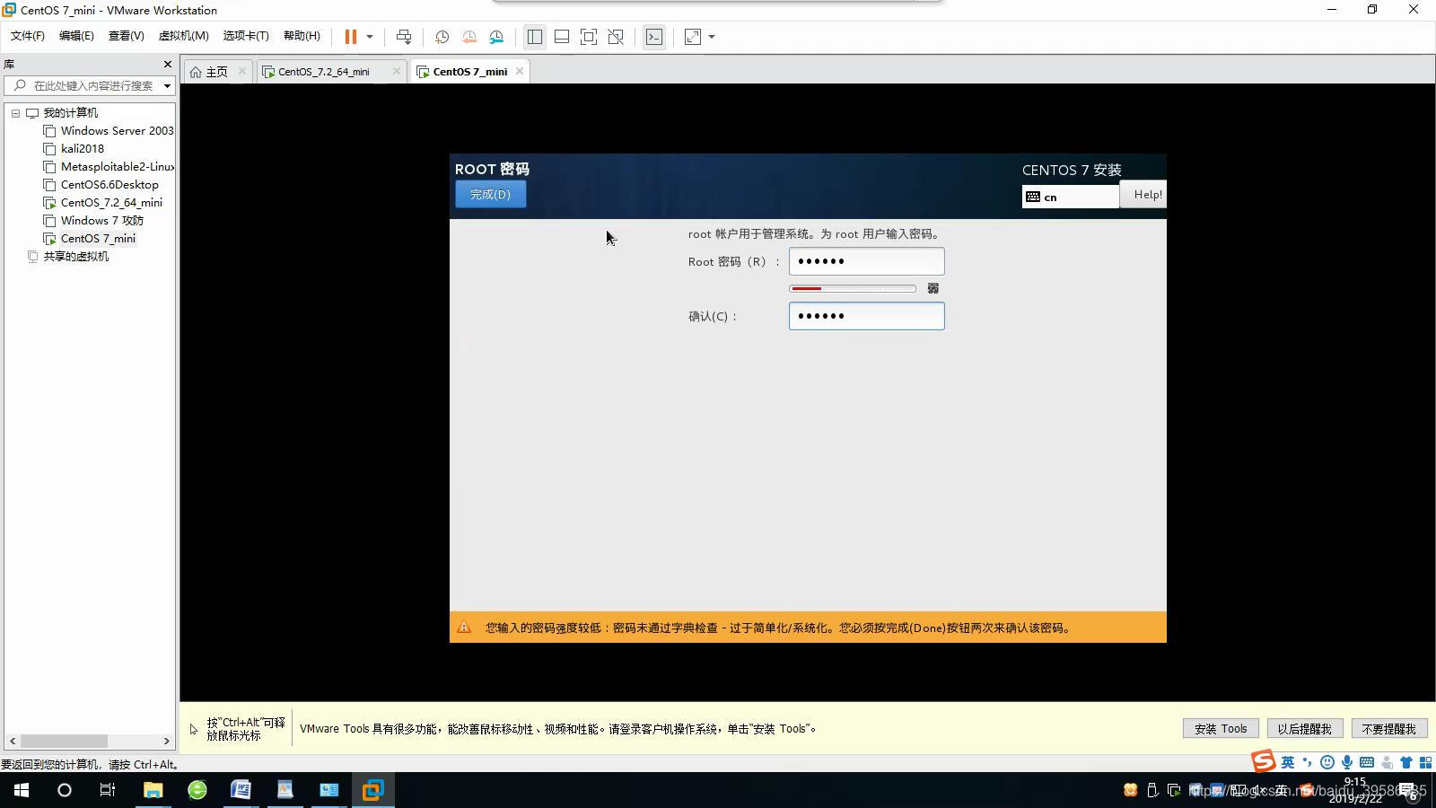Open the 查看(V) menu

click(126, 36)
